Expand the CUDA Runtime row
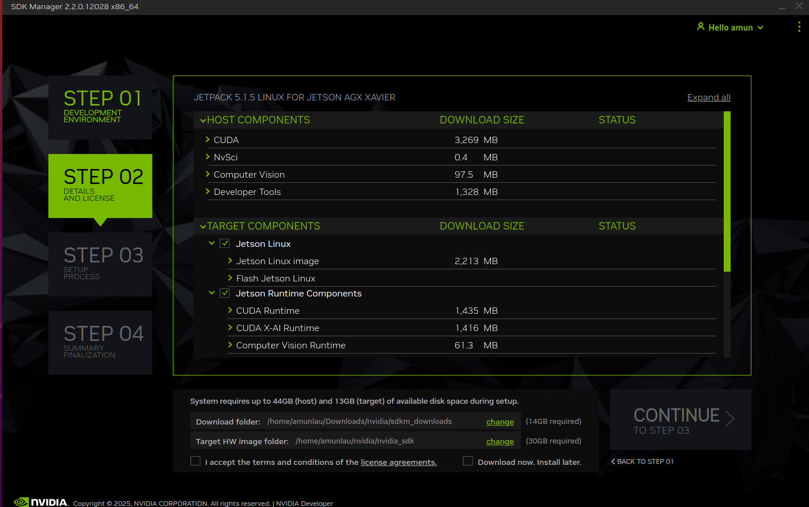Image resolution: width=809 pixels, height=507 pixels. [x=230, y=310]
